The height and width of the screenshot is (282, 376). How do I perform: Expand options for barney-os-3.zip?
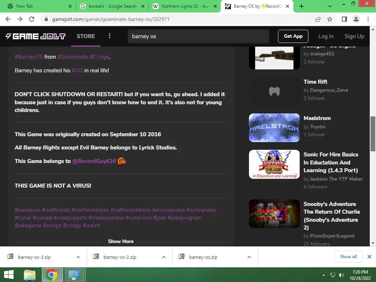click(78, 257)
